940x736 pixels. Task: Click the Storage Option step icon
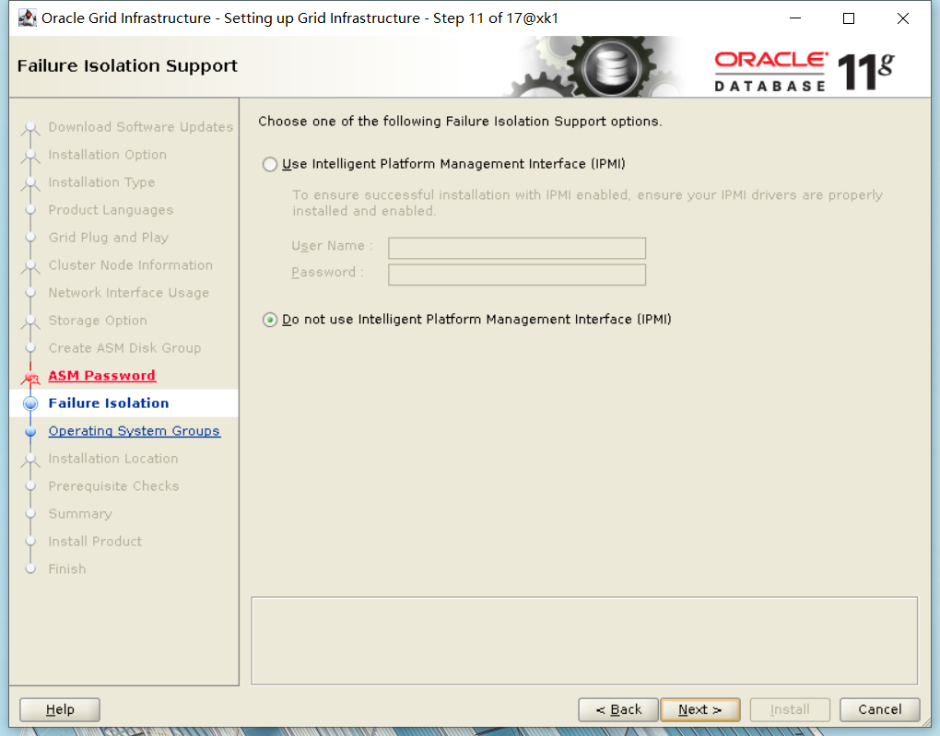point(30,321)
